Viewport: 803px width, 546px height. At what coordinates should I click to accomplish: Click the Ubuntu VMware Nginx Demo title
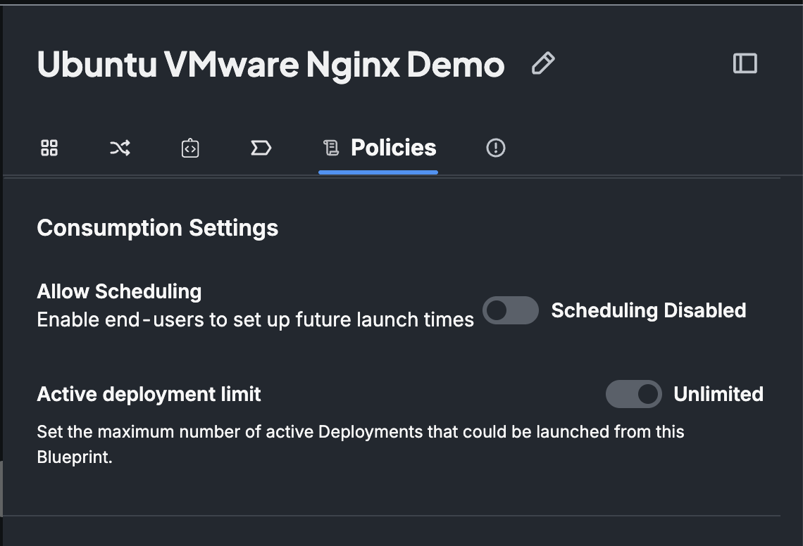pos(270,65)
